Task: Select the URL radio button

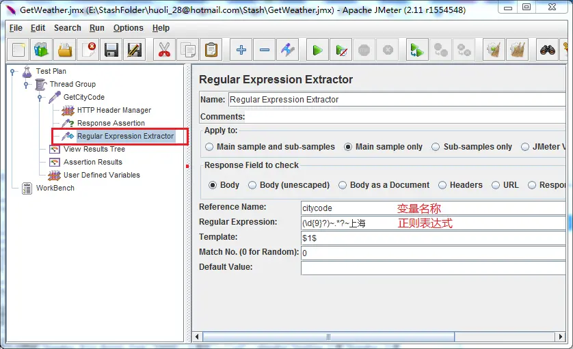Action: tap(496, 185)
